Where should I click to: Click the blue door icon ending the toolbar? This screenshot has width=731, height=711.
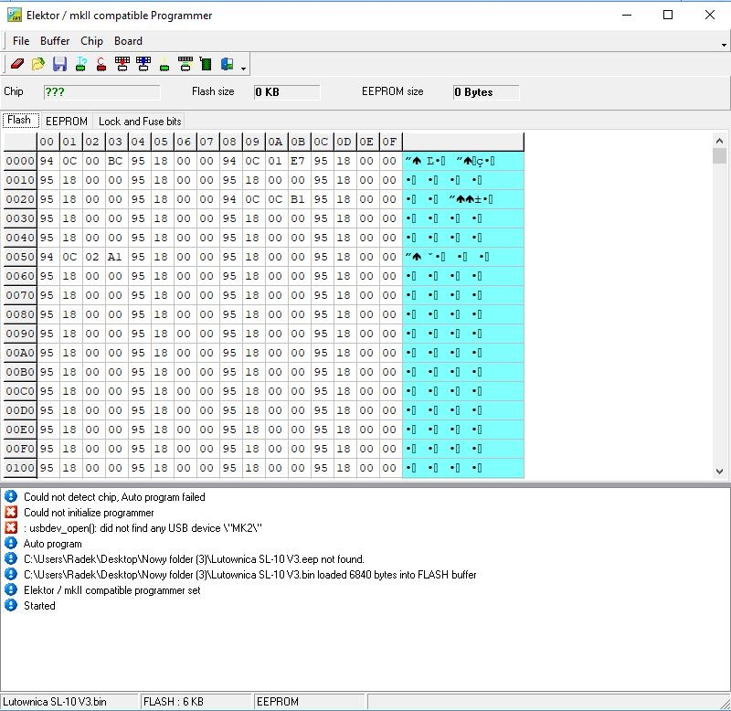[227, 64]
